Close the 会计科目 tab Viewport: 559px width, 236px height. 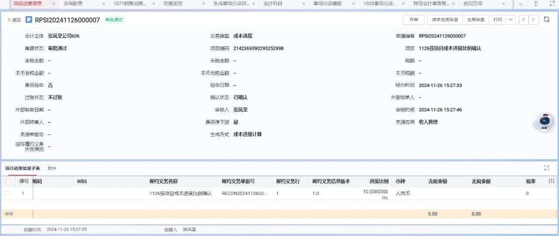click(304, 3)
